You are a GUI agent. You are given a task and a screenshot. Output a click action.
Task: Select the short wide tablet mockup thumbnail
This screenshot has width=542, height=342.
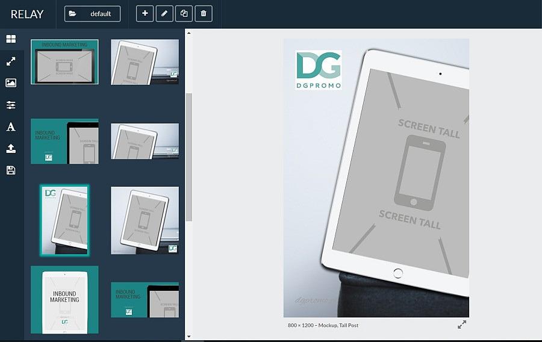pyautogui.click(x=145, y=141)
